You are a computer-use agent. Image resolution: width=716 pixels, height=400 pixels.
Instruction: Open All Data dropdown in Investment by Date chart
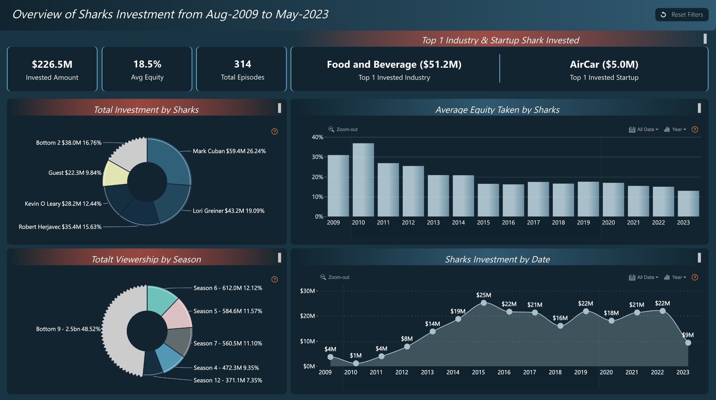(644, 277)
